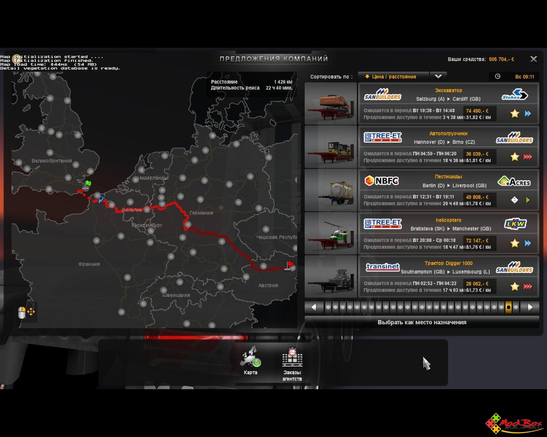547x437 pixels.
Task: Click the Вс 09:11 game time
Action: [525, 77]
